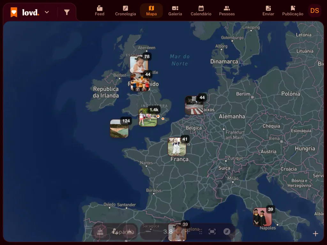Click the orange location dot east of London
Viewport: 327px width, 245px height.
pyautogui.click(x=163, y=119)
